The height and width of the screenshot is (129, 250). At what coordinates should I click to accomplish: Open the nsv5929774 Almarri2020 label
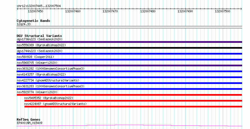click(x=37, y=92)
